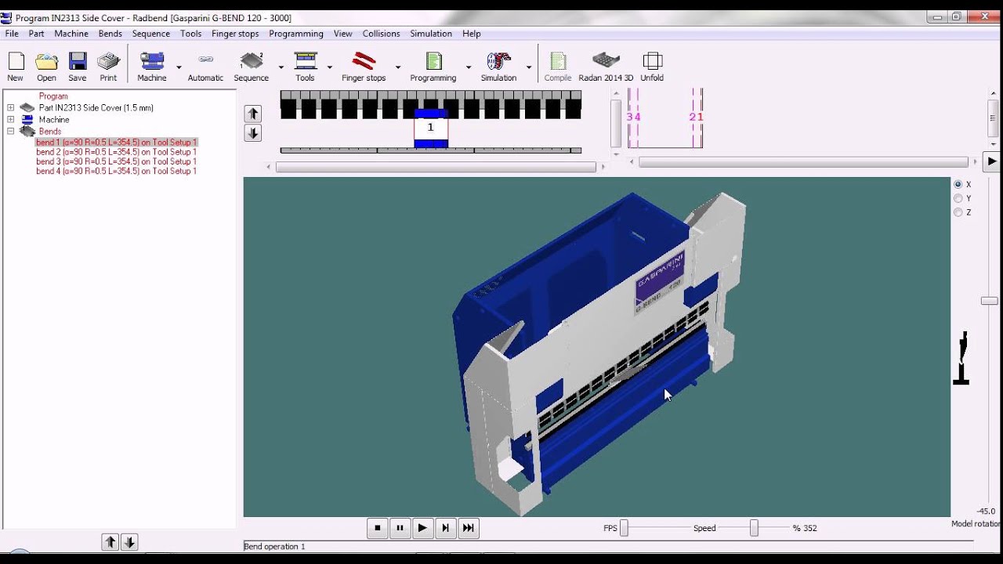The height and width of the screenshot is (564, 1003).
Task: Open the View menu
Action: coord(342,34)
